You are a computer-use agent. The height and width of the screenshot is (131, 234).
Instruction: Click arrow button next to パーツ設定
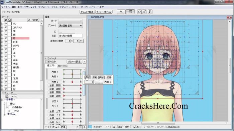(x=41, y=20)
